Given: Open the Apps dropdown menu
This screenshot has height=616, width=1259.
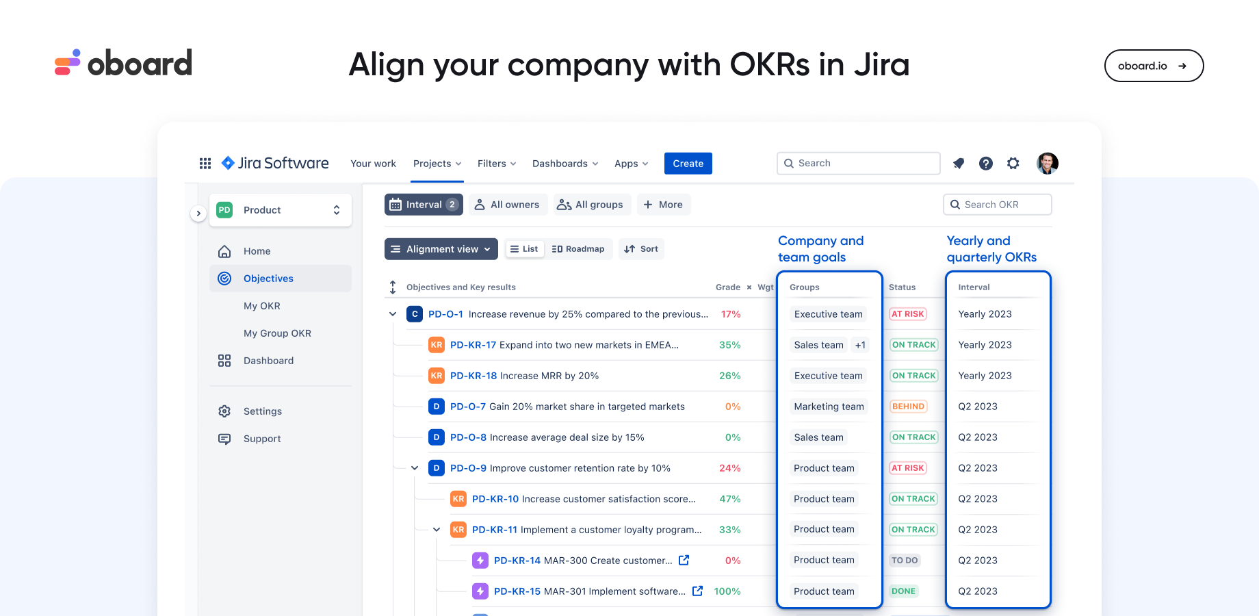Looking at the screenshot, I should [x=631, y=164].
